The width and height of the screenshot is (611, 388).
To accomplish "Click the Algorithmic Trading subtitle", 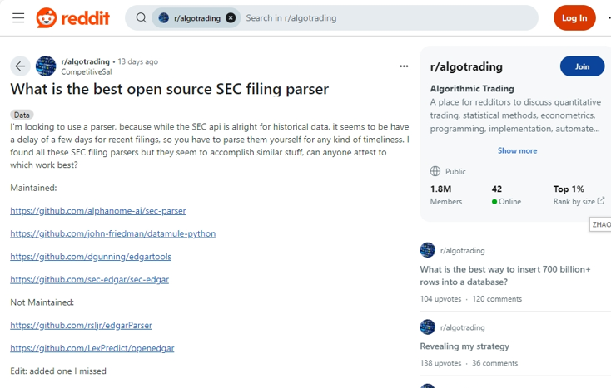I will (472, 89).
